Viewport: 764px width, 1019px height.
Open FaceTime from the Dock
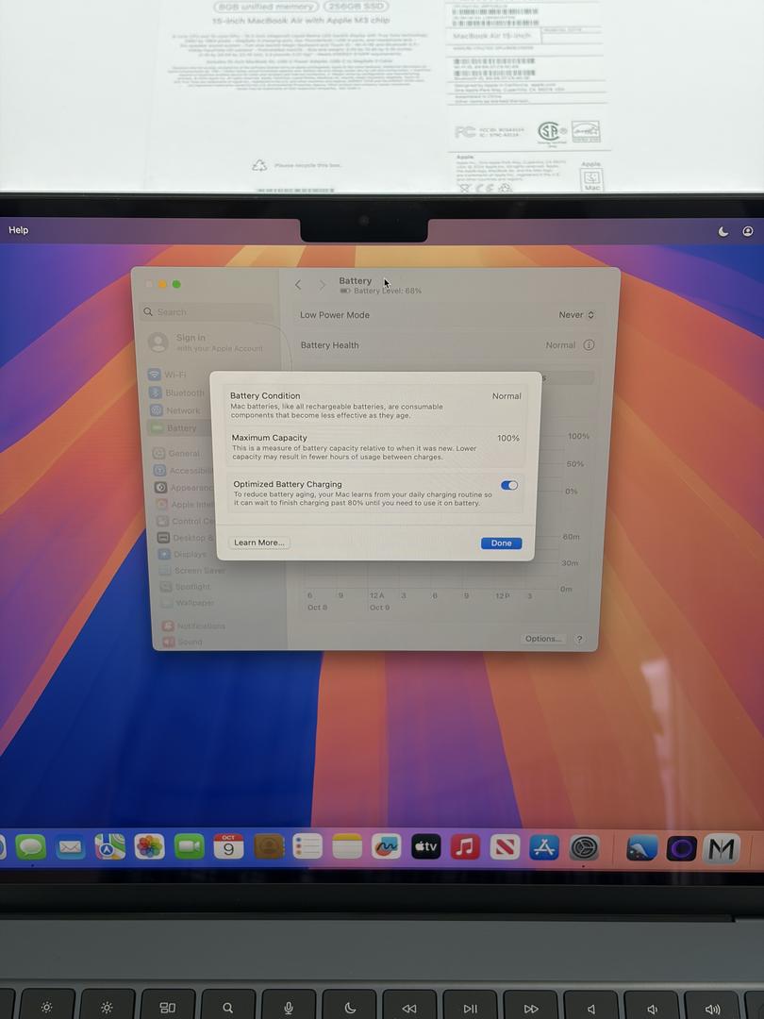pos(190,846)
